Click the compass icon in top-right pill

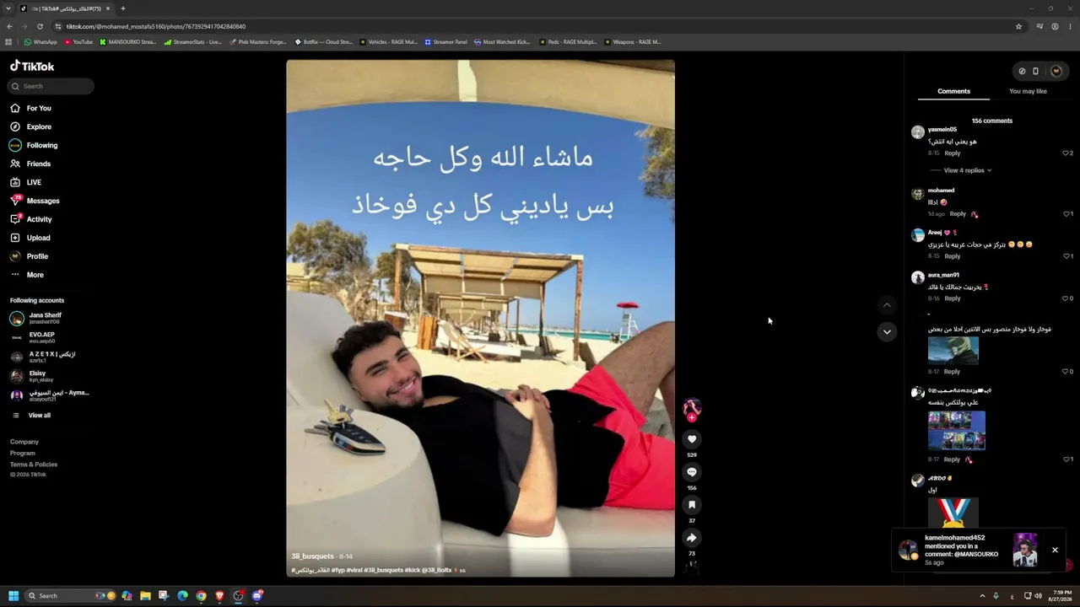(x=1022, y=71)
